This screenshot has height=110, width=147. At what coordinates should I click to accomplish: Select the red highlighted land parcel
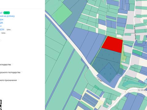tap(113, 44)
